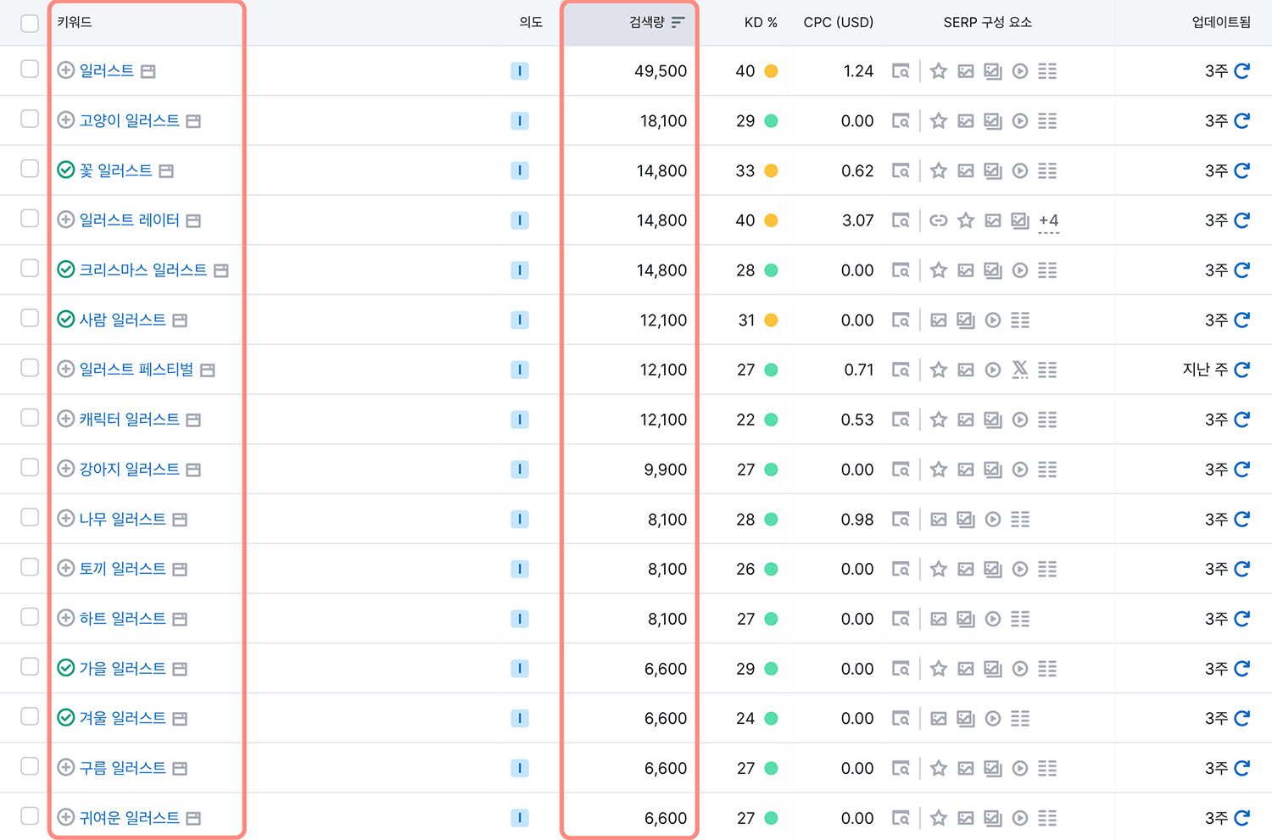Click informational intent badge for 일러스트
The height and width of the screenshot is (840, 1272).
tap(520, 71)
